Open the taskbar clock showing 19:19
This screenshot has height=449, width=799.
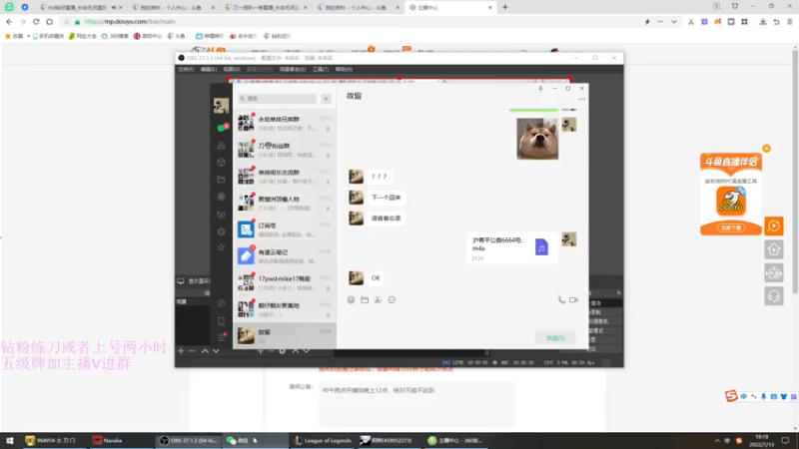click(761, 441)
